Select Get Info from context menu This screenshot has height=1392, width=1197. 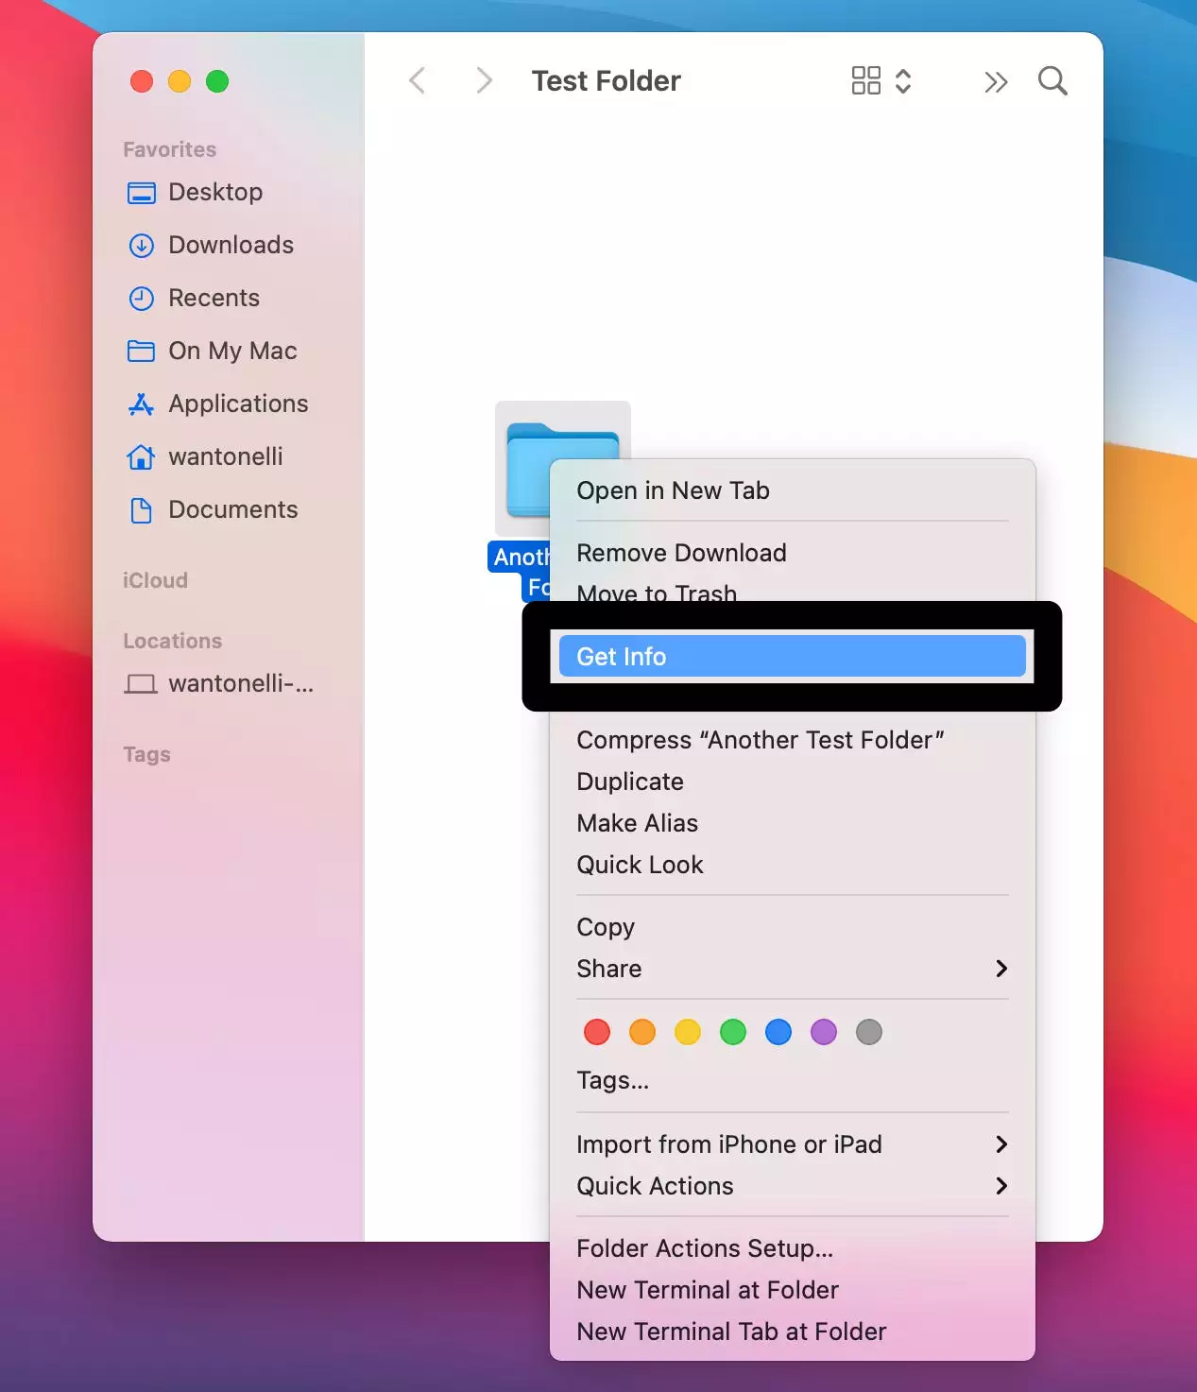pyautogui.click(x=792, y=657)
